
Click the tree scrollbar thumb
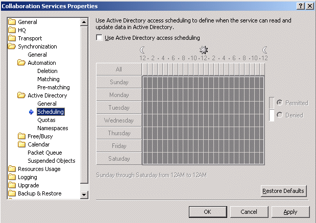[84, 105]
